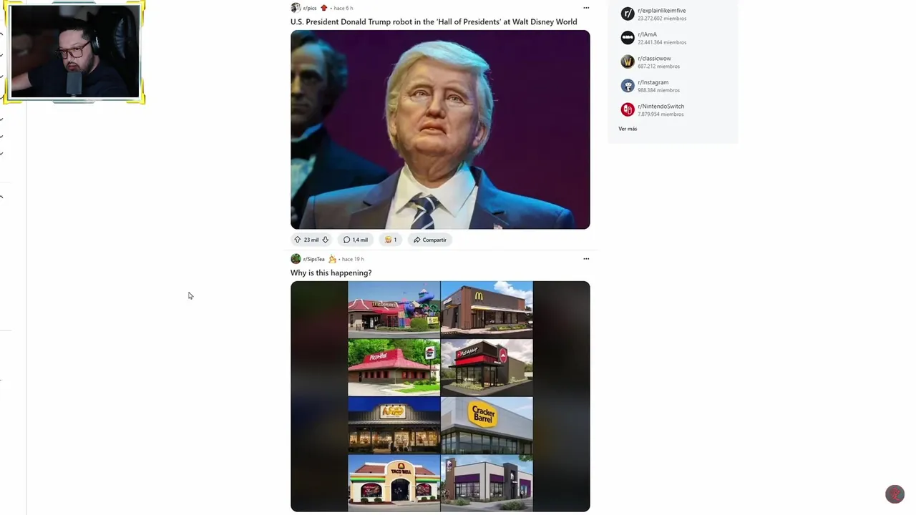The height and width of the screenshot is (515, 916).
Task: Open three-dot menu on r/SipsTea post
Action: tap(586, 259)
